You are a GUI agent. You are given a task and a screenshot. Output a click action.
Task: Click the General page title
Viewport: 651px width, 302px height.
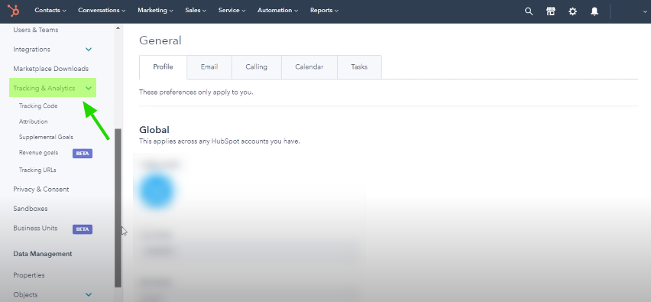160,41
